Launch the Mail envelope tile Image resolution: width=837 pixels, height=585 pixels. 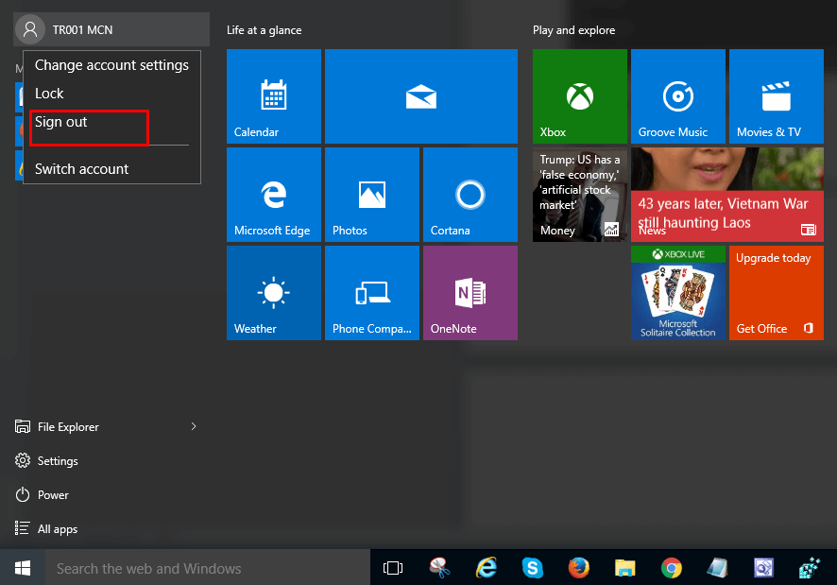pos(420,95)
